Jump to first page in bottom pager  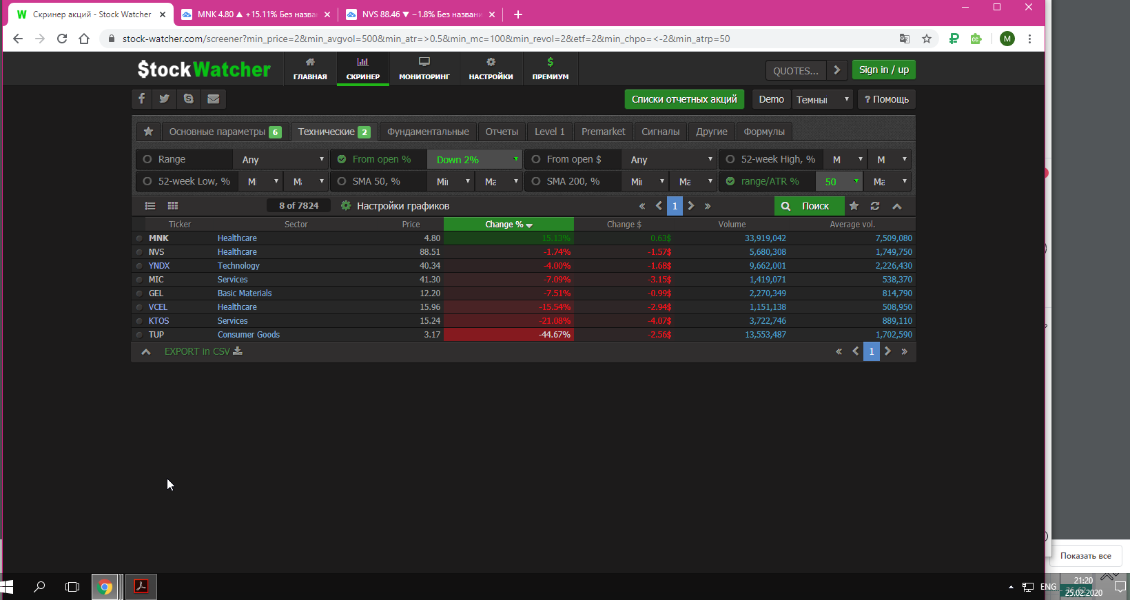(x=839, y=351)
